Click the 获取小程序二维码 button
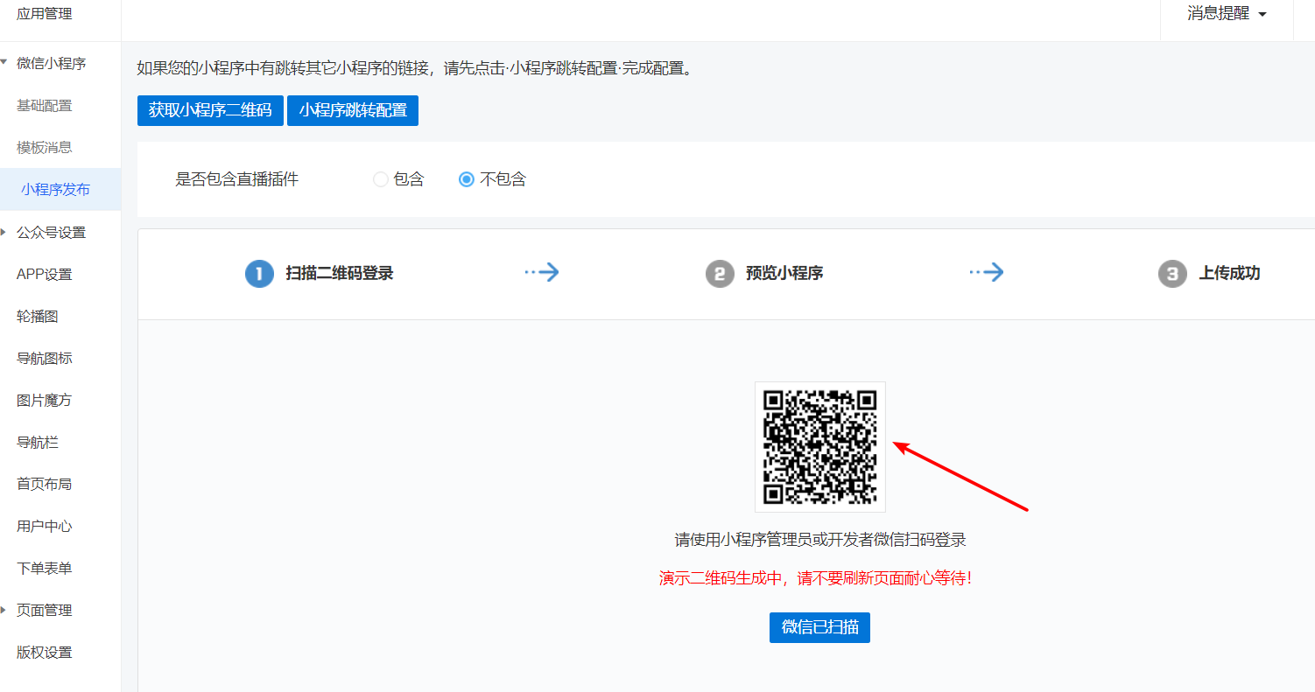Image resolution: width=1315 pixels, height=692 pixels. (x=210, y=110)
